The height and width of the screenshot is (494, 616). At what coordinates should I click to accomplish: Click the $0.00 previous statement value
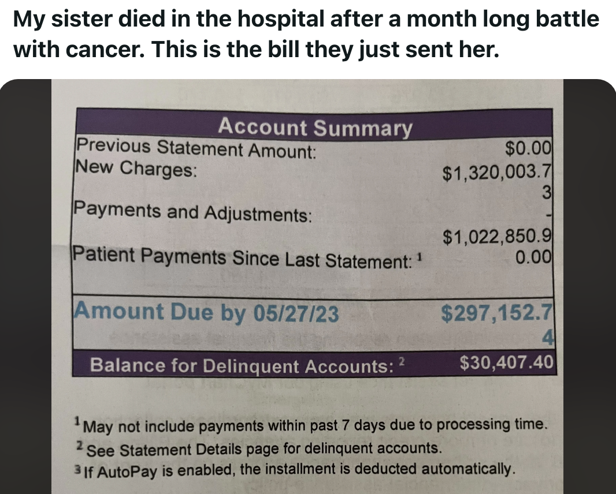[528, 148]
